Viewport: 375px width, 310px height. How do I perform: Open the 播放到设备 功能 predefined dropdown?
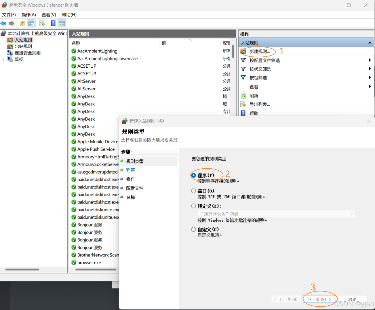(x=276, y=214)
